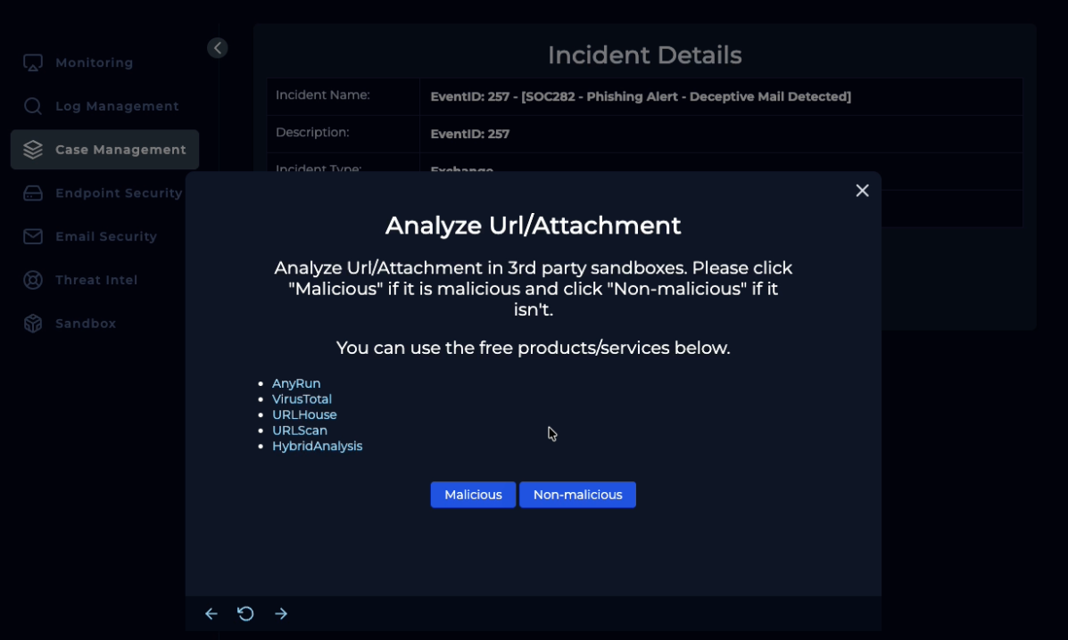Viewport: 1068px width, 640px height.
Task: Go to the Threat Intel section
Action: click(96, 280)
